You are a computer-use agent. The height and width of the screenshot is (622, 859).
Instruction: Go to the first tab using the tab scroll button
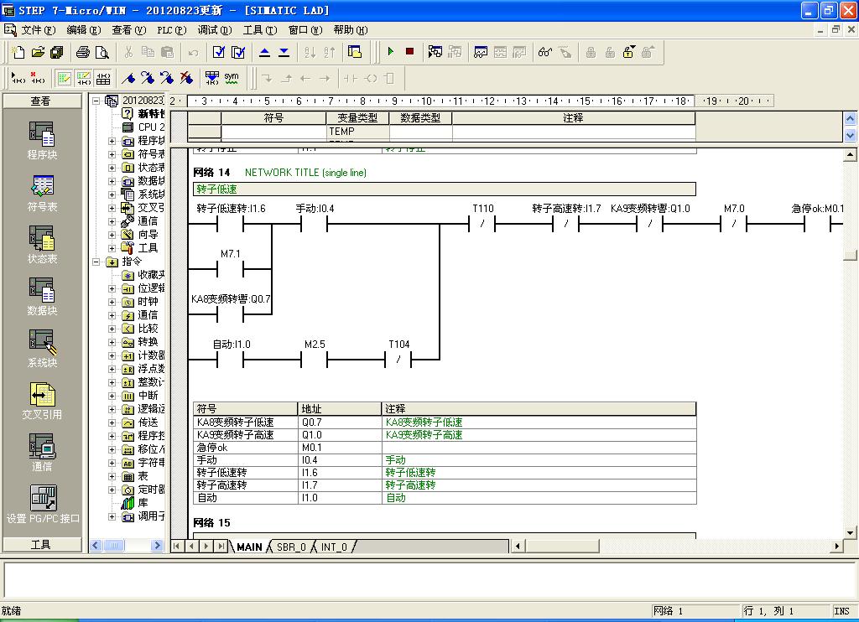click(x=177, y=546)
